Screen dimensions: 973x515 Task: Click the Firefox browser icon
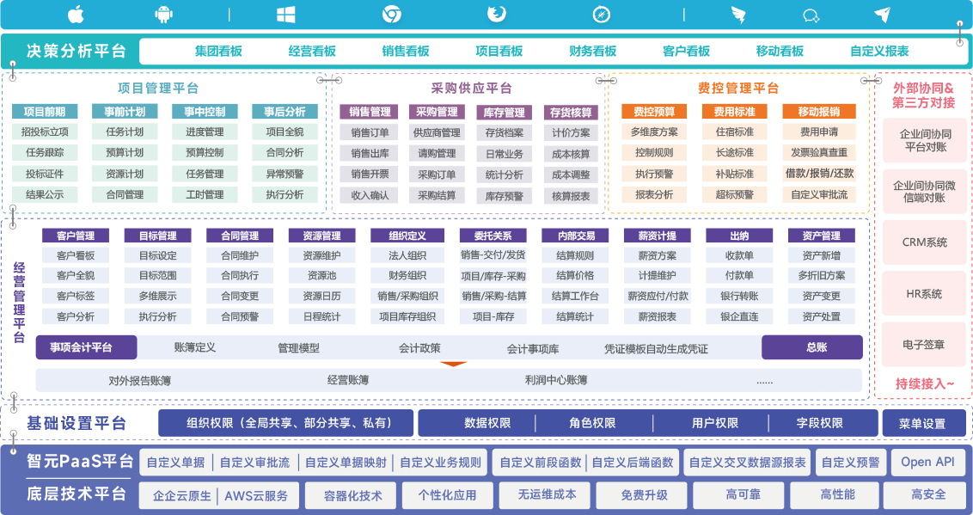pyautogui.click(x=496, y=14)
